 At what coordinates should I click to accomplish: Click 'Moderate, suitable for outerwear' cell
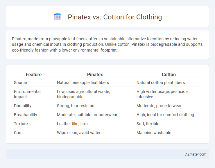pos(95,115)
